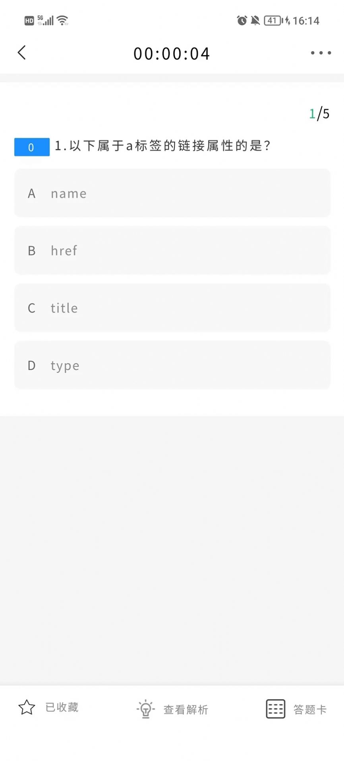
Task: Choose option D type
Action: (172, 365)
